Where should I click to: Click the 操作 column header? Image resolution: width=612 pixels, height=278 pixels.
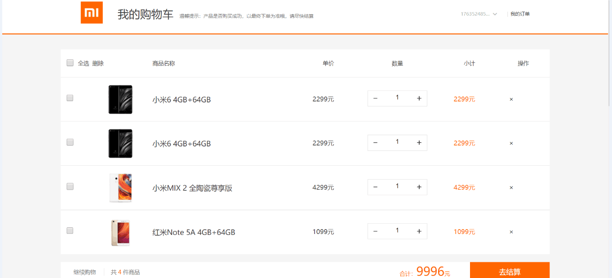(523, 63)
